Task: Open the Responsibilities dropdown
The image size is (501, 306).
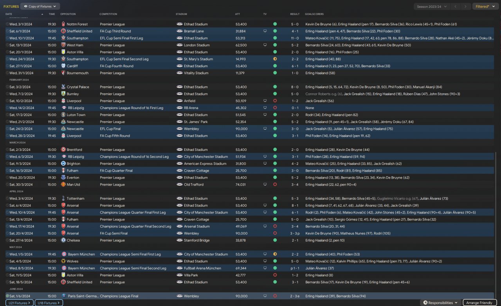Action: [x=440, y=303]
